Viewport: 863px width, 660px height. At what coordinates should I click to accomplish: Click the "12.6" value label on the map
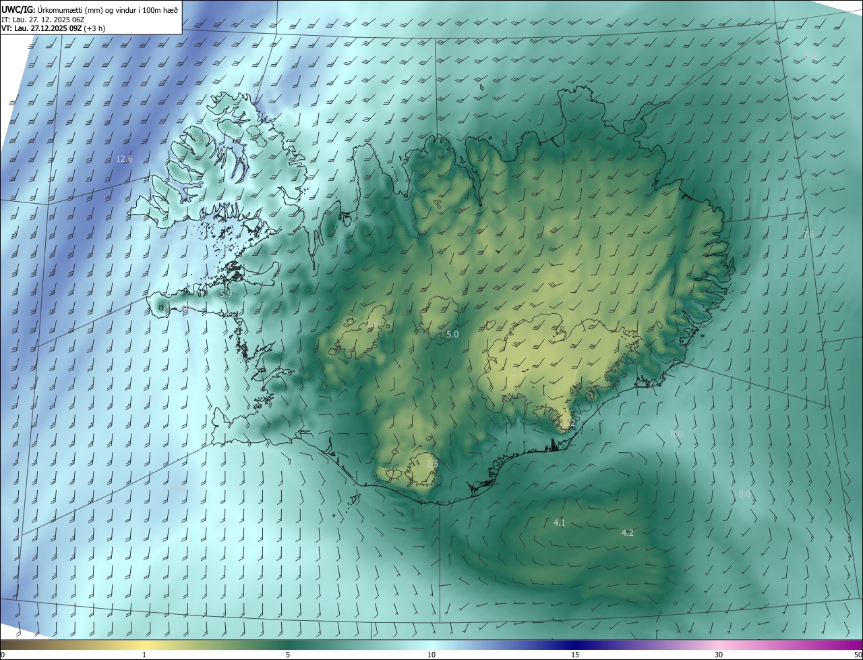pos(124,159)
